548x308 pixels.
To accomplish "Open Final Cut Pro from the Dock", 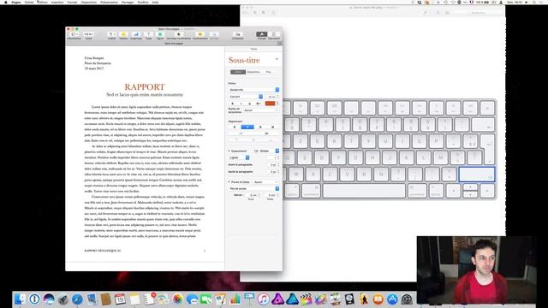I will coord(307,299).
